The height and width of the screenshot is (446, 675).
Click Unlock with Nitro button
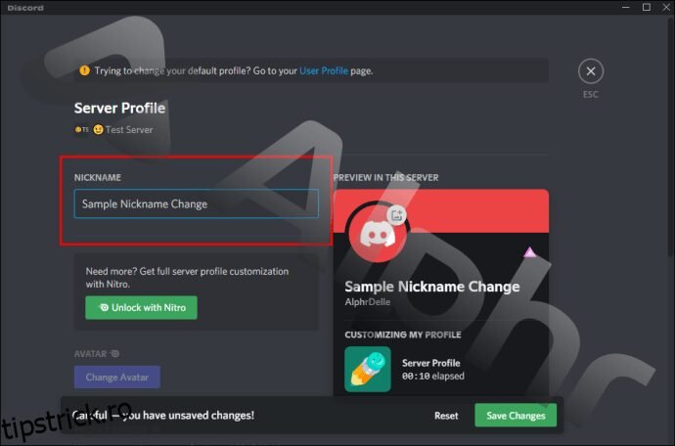[x=141, y=307]
